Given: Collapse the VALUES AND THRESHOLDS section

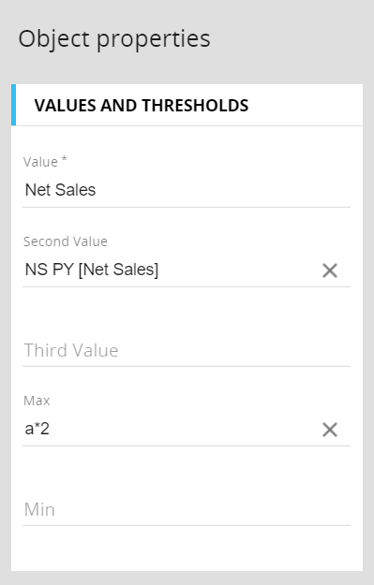Looking at the screenshot, I should pyautogui.click(x=187, y=105).
